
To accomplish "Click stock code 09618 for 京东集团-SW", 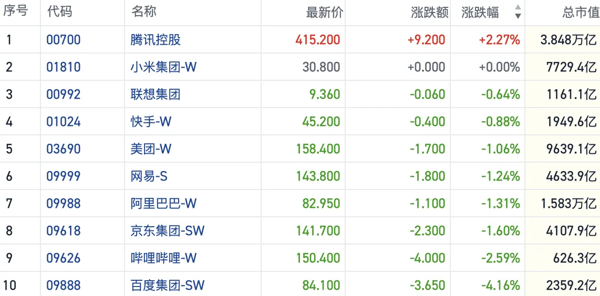I will (64, 231).
